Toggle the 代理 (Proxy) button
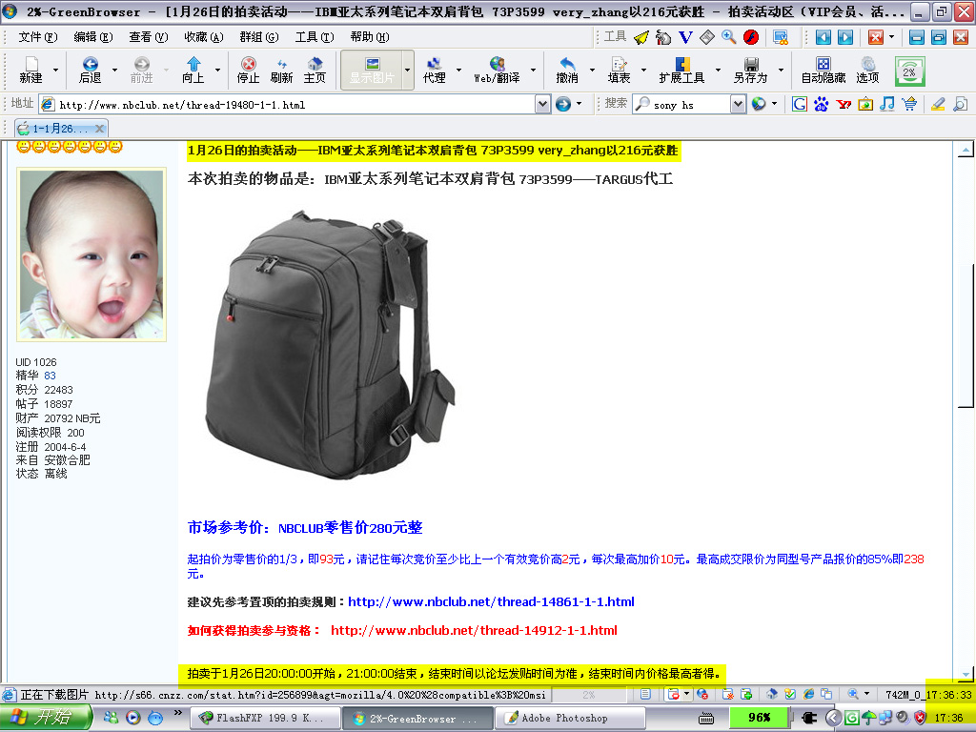 pos(435,70)
